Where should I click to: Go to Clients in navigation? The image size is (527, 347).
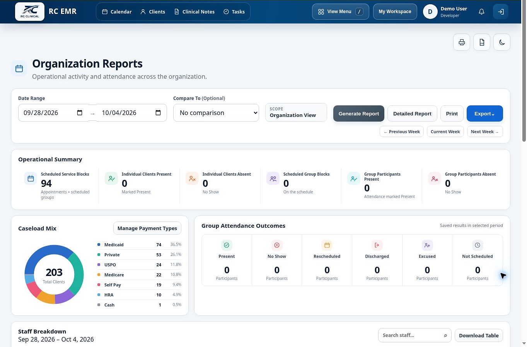(153, 12)
